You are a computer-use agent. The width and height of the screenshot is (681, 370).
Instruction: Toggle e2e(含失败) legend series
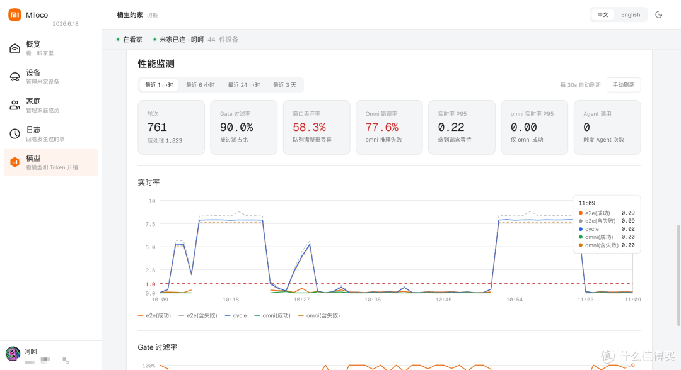[197, 315]
